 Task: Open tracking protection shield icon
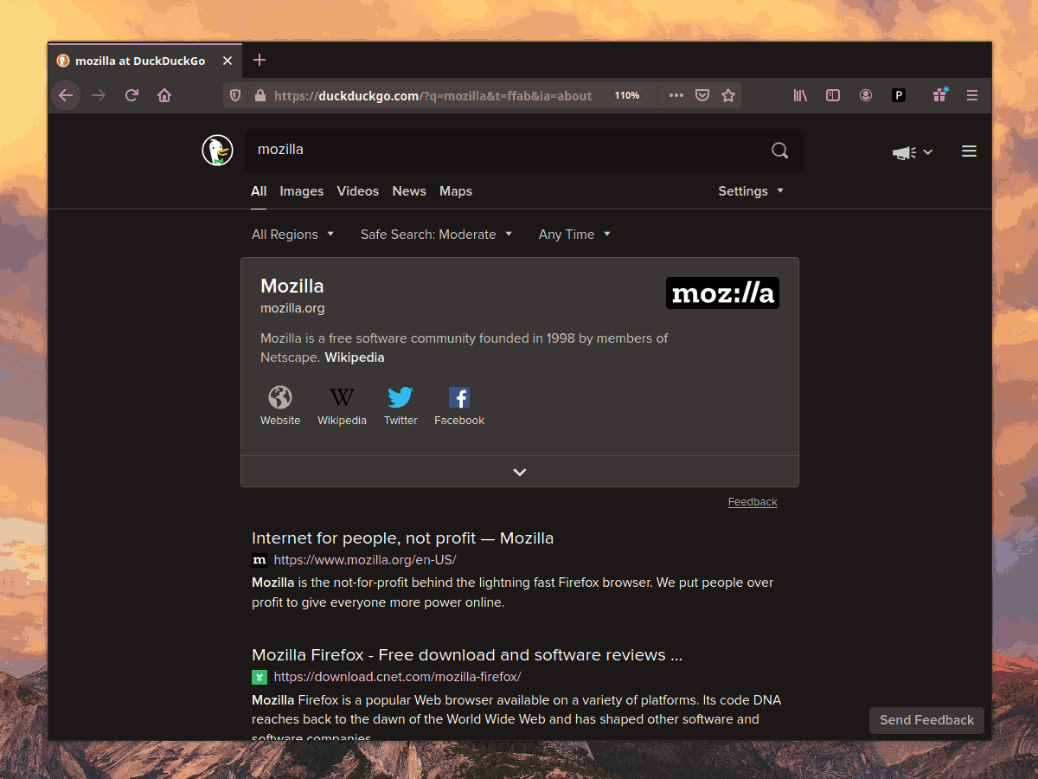[234, 95]
